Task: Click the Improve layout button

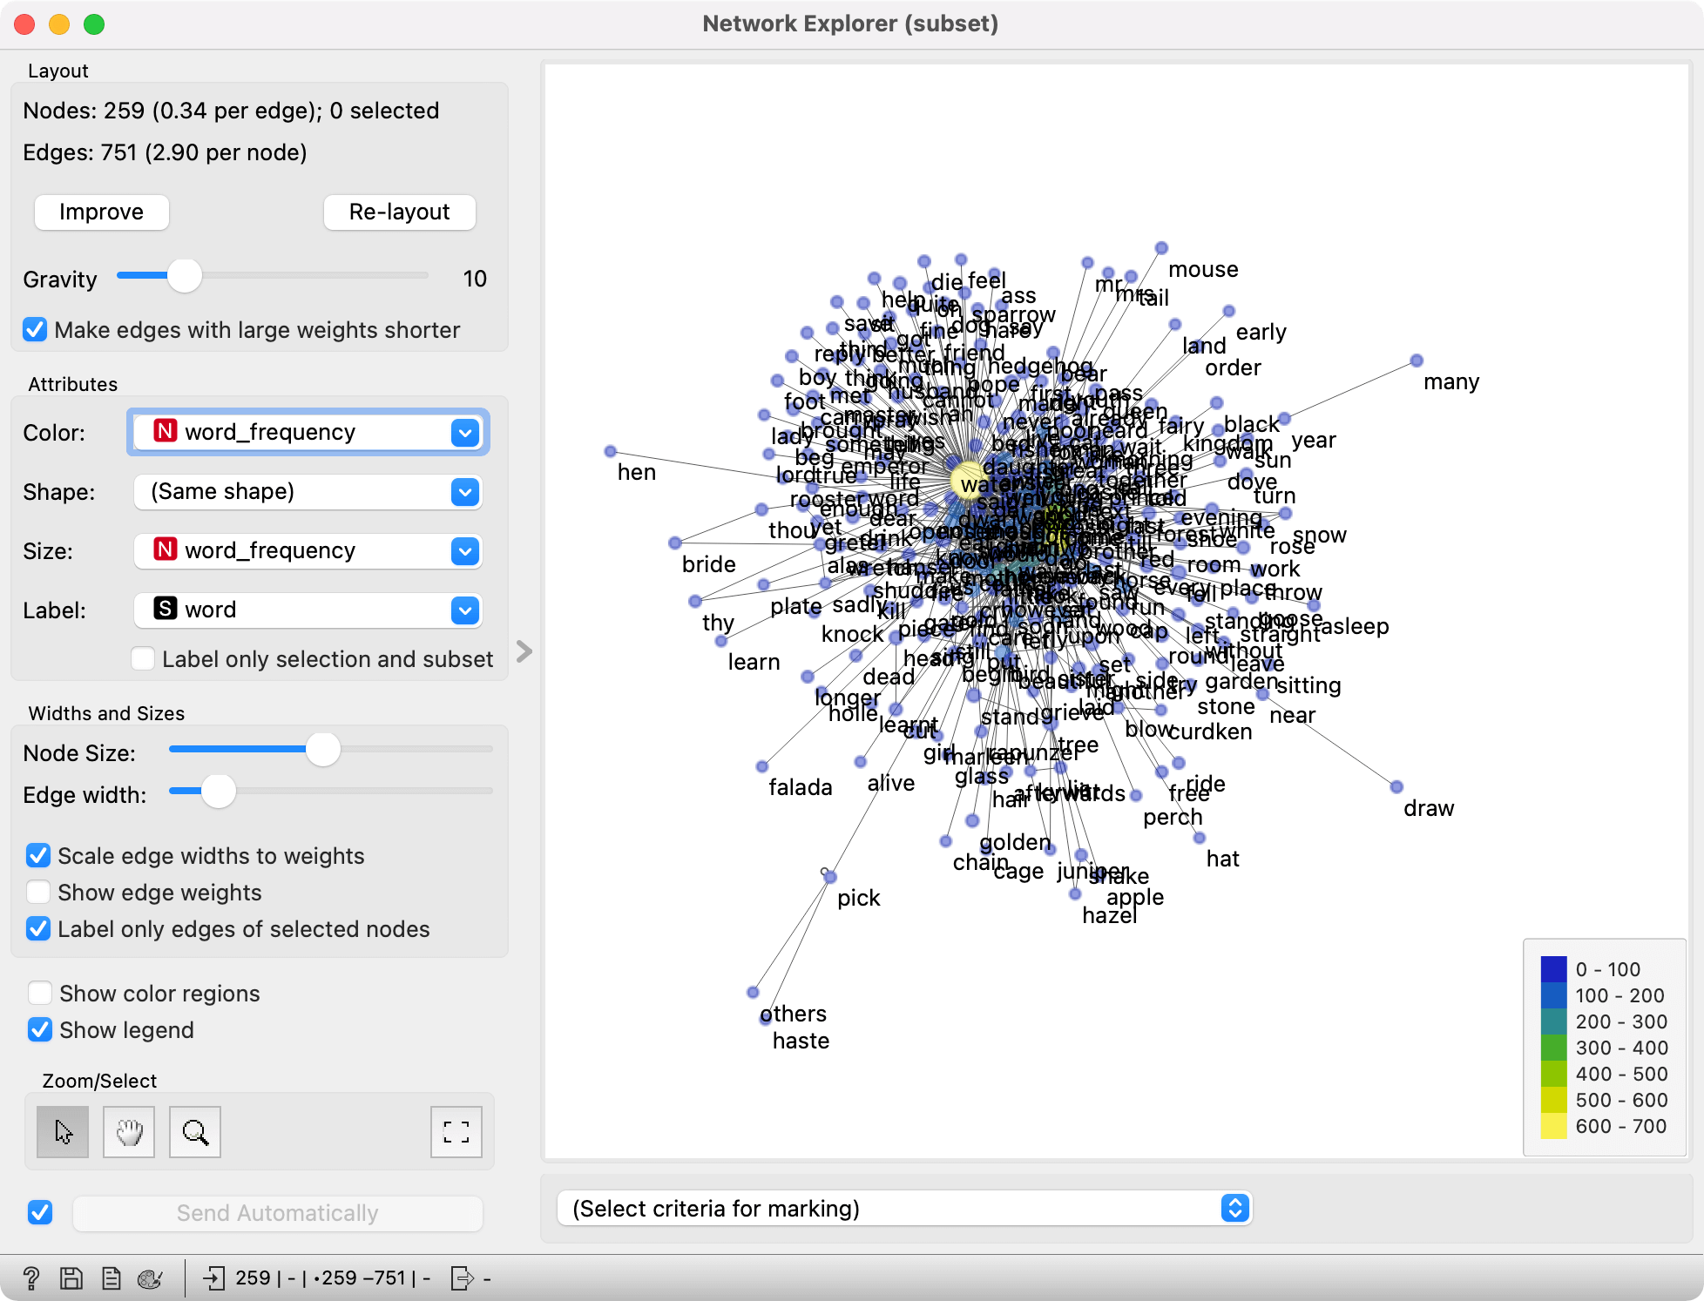Action: coord(102,212)
